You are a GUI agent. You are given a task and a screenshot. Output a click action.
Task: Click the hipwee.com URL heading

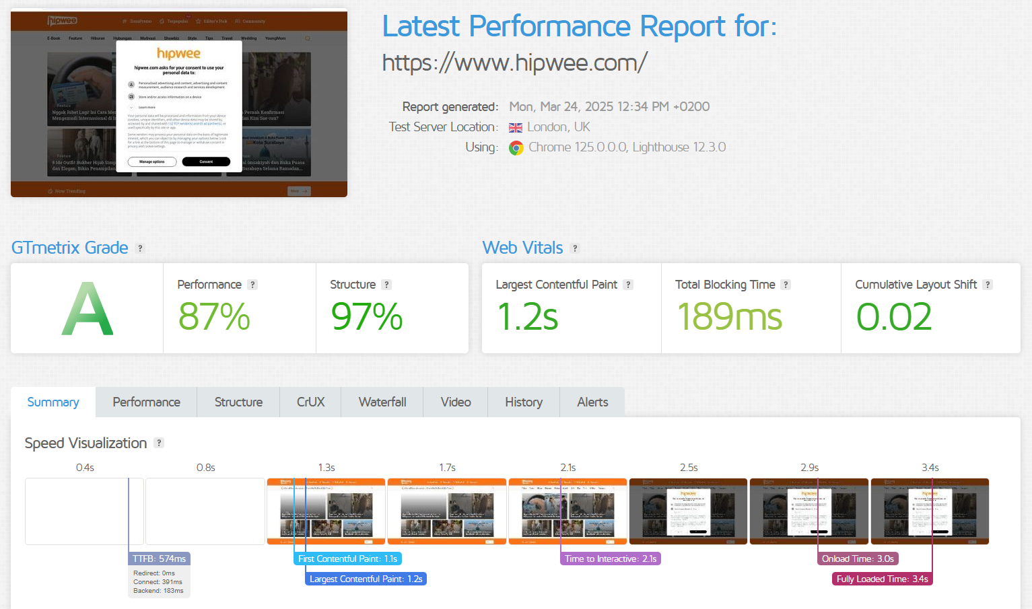point(514,63)
